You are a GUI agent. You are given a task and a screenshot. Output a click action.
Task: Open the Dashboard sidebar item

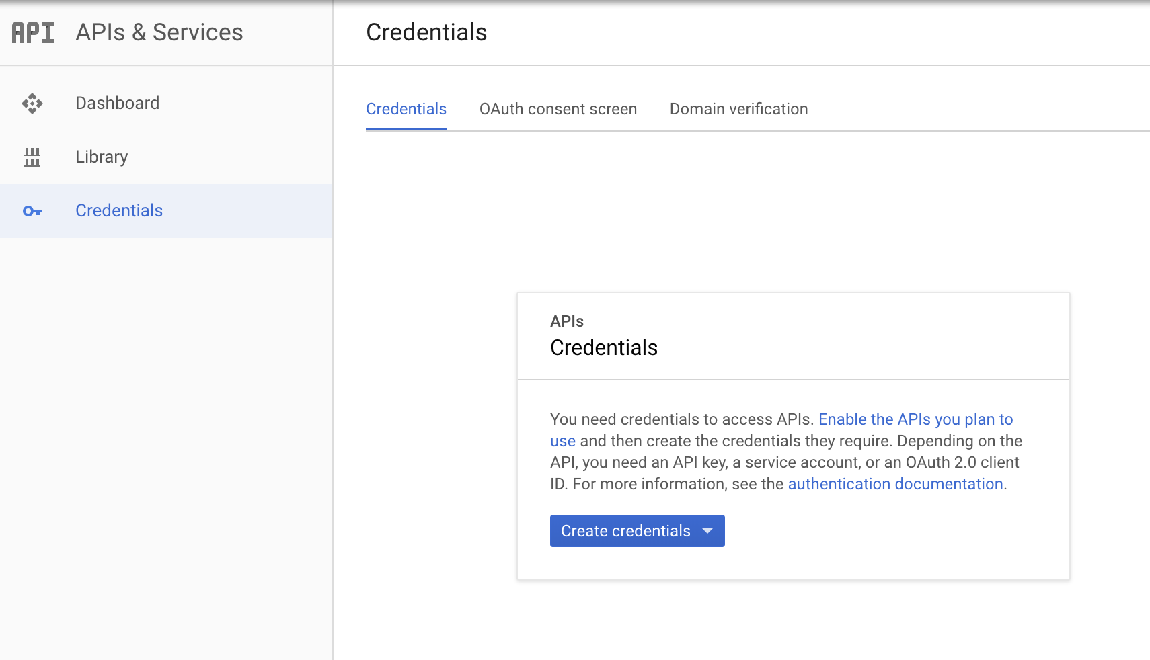[x=117, y=103]
